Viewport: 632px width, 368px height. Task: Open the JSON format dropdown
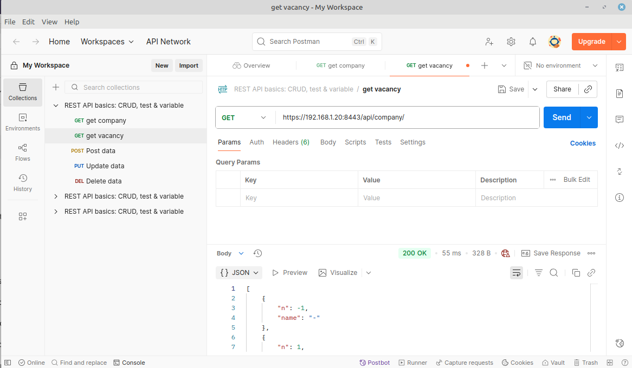(x=239, y=273)
